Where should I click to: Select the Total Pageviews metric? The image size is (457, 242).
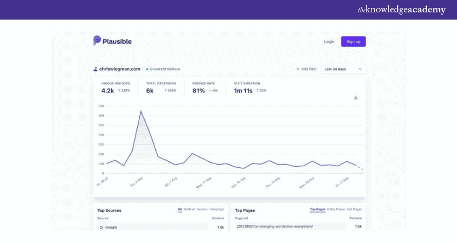(x=161, y=88)
